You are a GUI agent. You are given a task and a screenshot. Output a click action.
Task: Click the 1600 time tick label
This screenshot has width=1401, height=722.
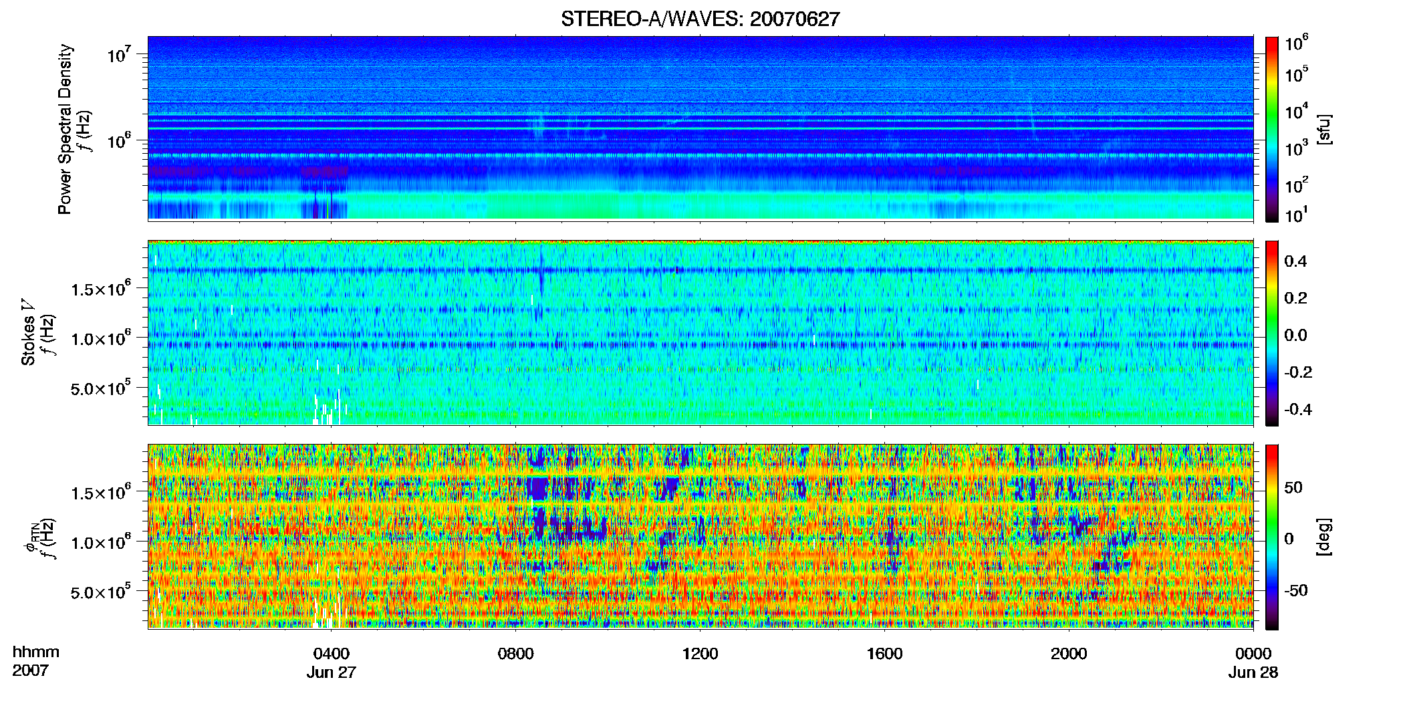coord(884,654)
